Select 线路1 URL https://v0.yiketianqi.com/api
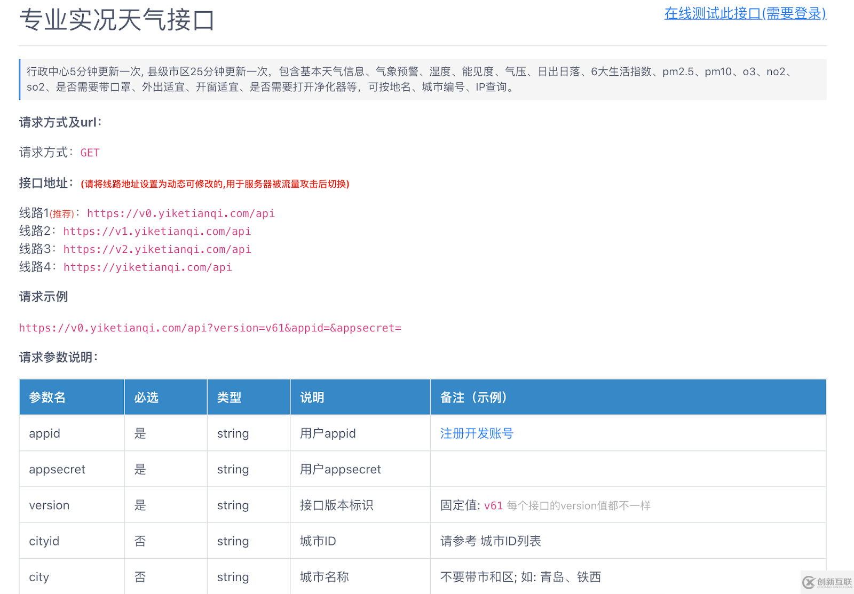 point(180,213)
